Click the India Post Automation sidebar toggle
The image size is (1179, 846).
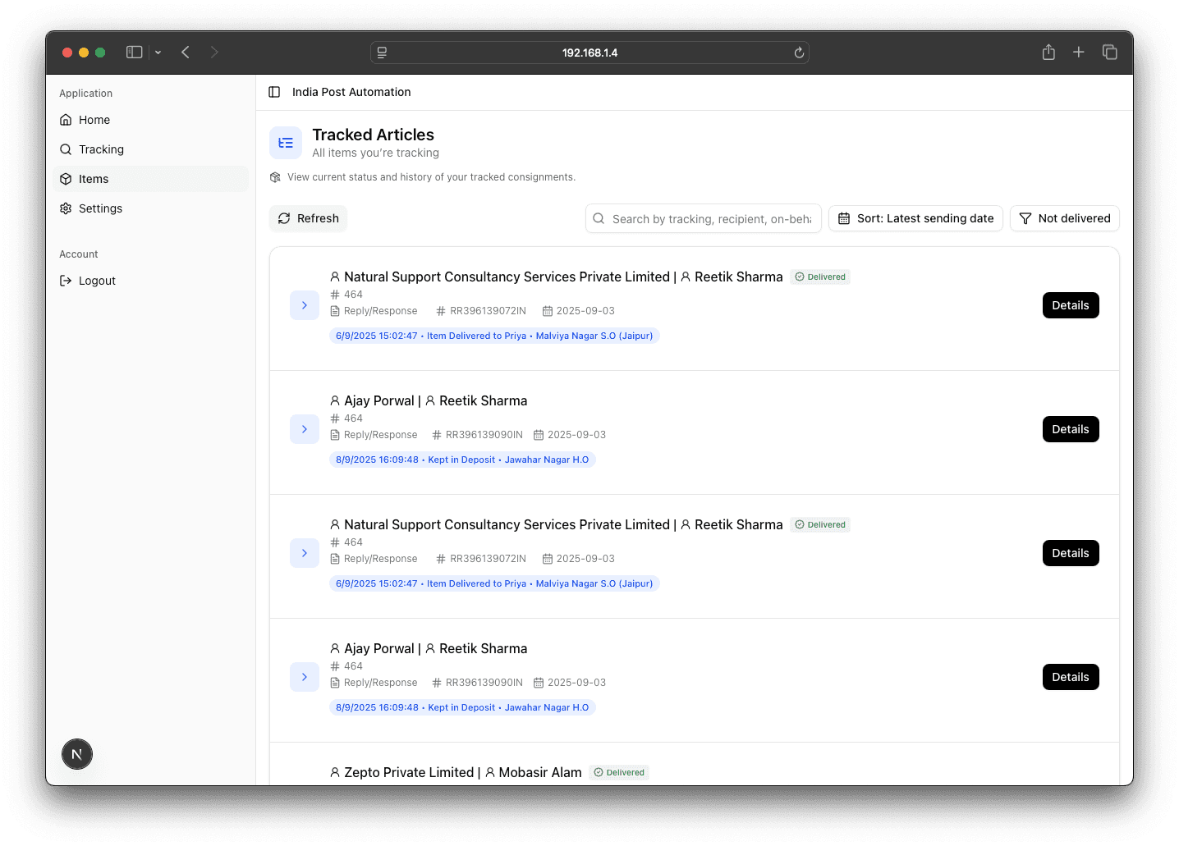pos(273,92)
